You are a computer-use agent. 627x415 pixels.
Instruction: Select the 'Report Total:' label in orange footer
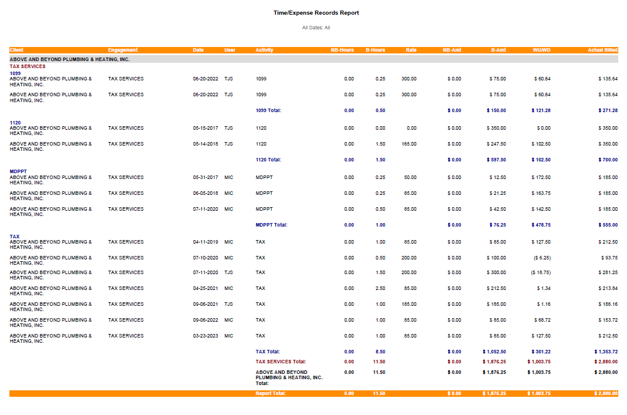pos(271,393)
